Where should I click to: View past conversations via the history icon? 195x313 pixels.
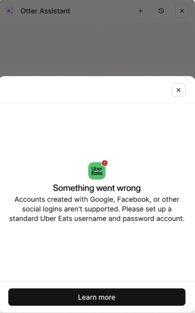(161, 11)
